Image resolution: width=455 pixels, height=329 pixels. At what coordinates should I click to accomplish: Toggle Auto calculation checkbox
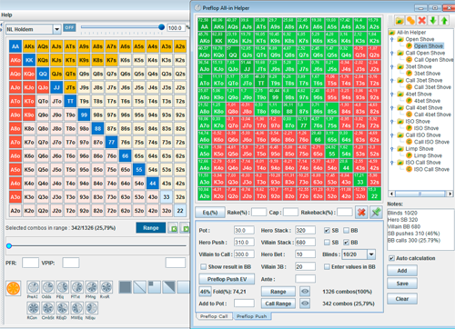click(x=391, y=258)
